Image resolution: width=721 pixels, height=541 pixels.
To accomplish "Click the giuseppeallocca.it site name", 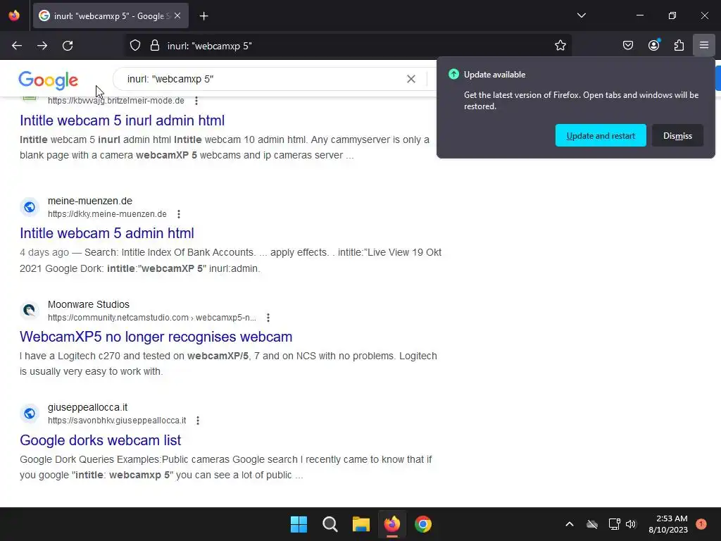I will pyautogui.click(x=87, y=408).
